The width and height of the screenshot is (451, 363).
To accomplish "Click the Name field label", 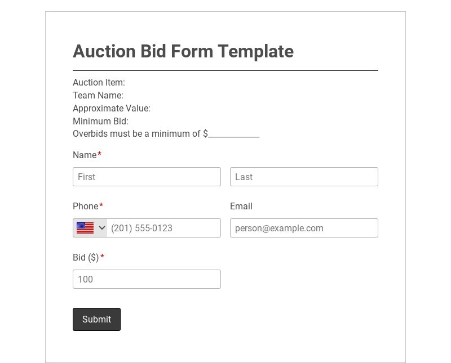I will click(x=85, y=155).
